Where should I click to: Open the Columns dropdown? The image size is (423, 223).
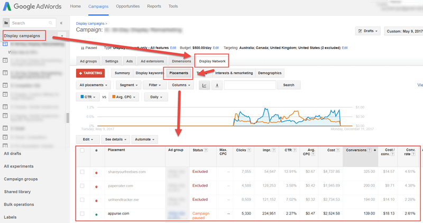point(181,85)
